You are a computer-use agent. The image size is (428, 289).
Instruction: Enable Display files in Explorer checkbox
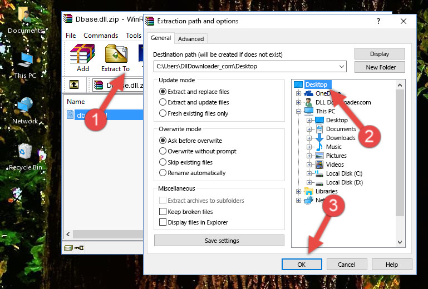(163, 222)
